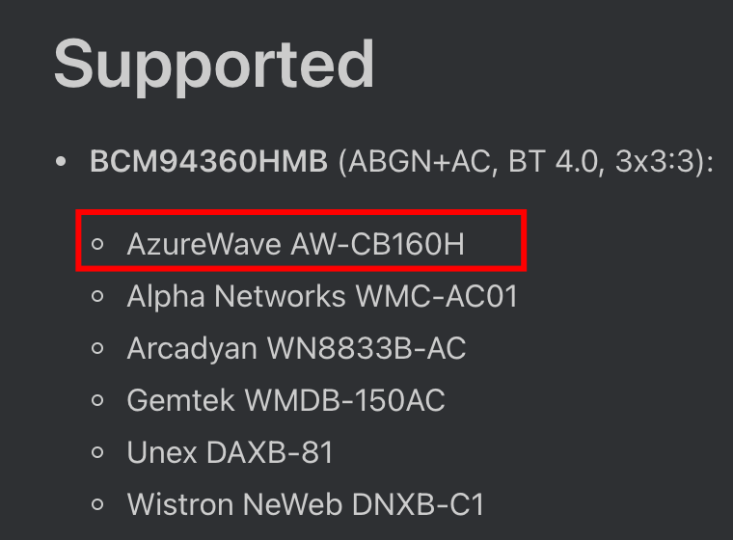733x540 pixels.
Task: Click the Arcadyan WN8833B-AC list entry
Action: pos(296,348)
